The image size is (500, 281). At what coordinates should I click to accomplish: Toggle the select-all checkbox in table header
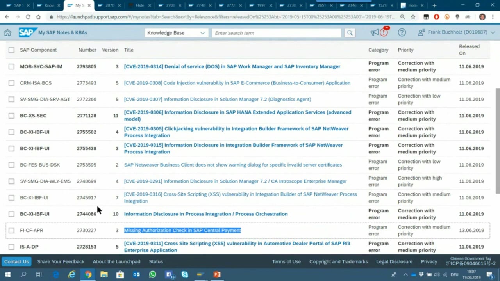point(11,50)
